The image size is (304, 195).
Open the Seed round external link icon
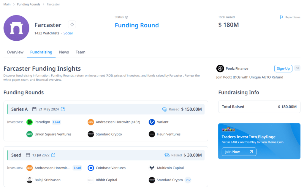tap(53, 155)
